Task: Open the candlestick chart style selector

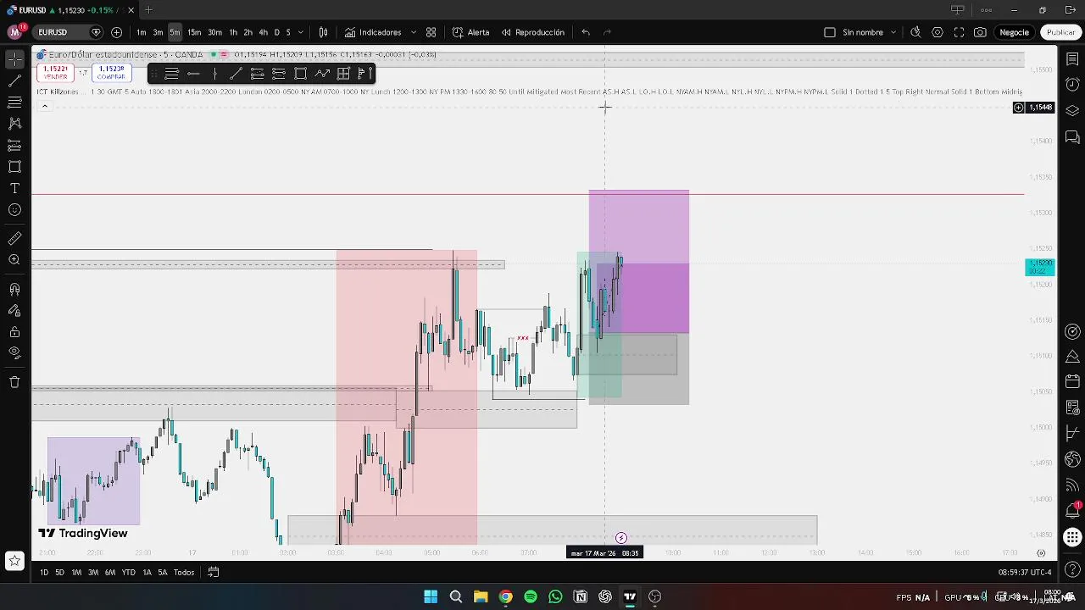Action: point(323,32)
